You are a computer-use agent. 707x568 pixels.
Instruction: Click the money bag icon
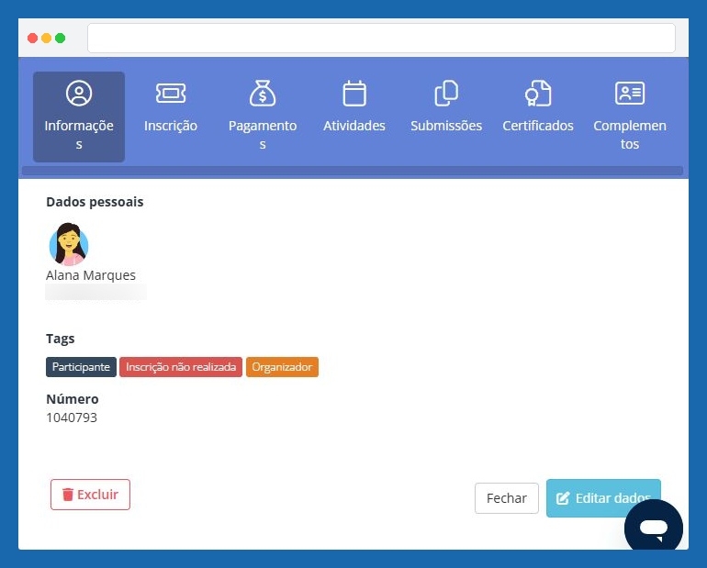(263, 94)
